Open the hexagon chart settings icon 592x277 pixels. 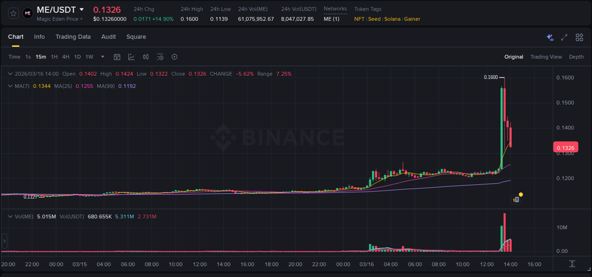point(174,57)
